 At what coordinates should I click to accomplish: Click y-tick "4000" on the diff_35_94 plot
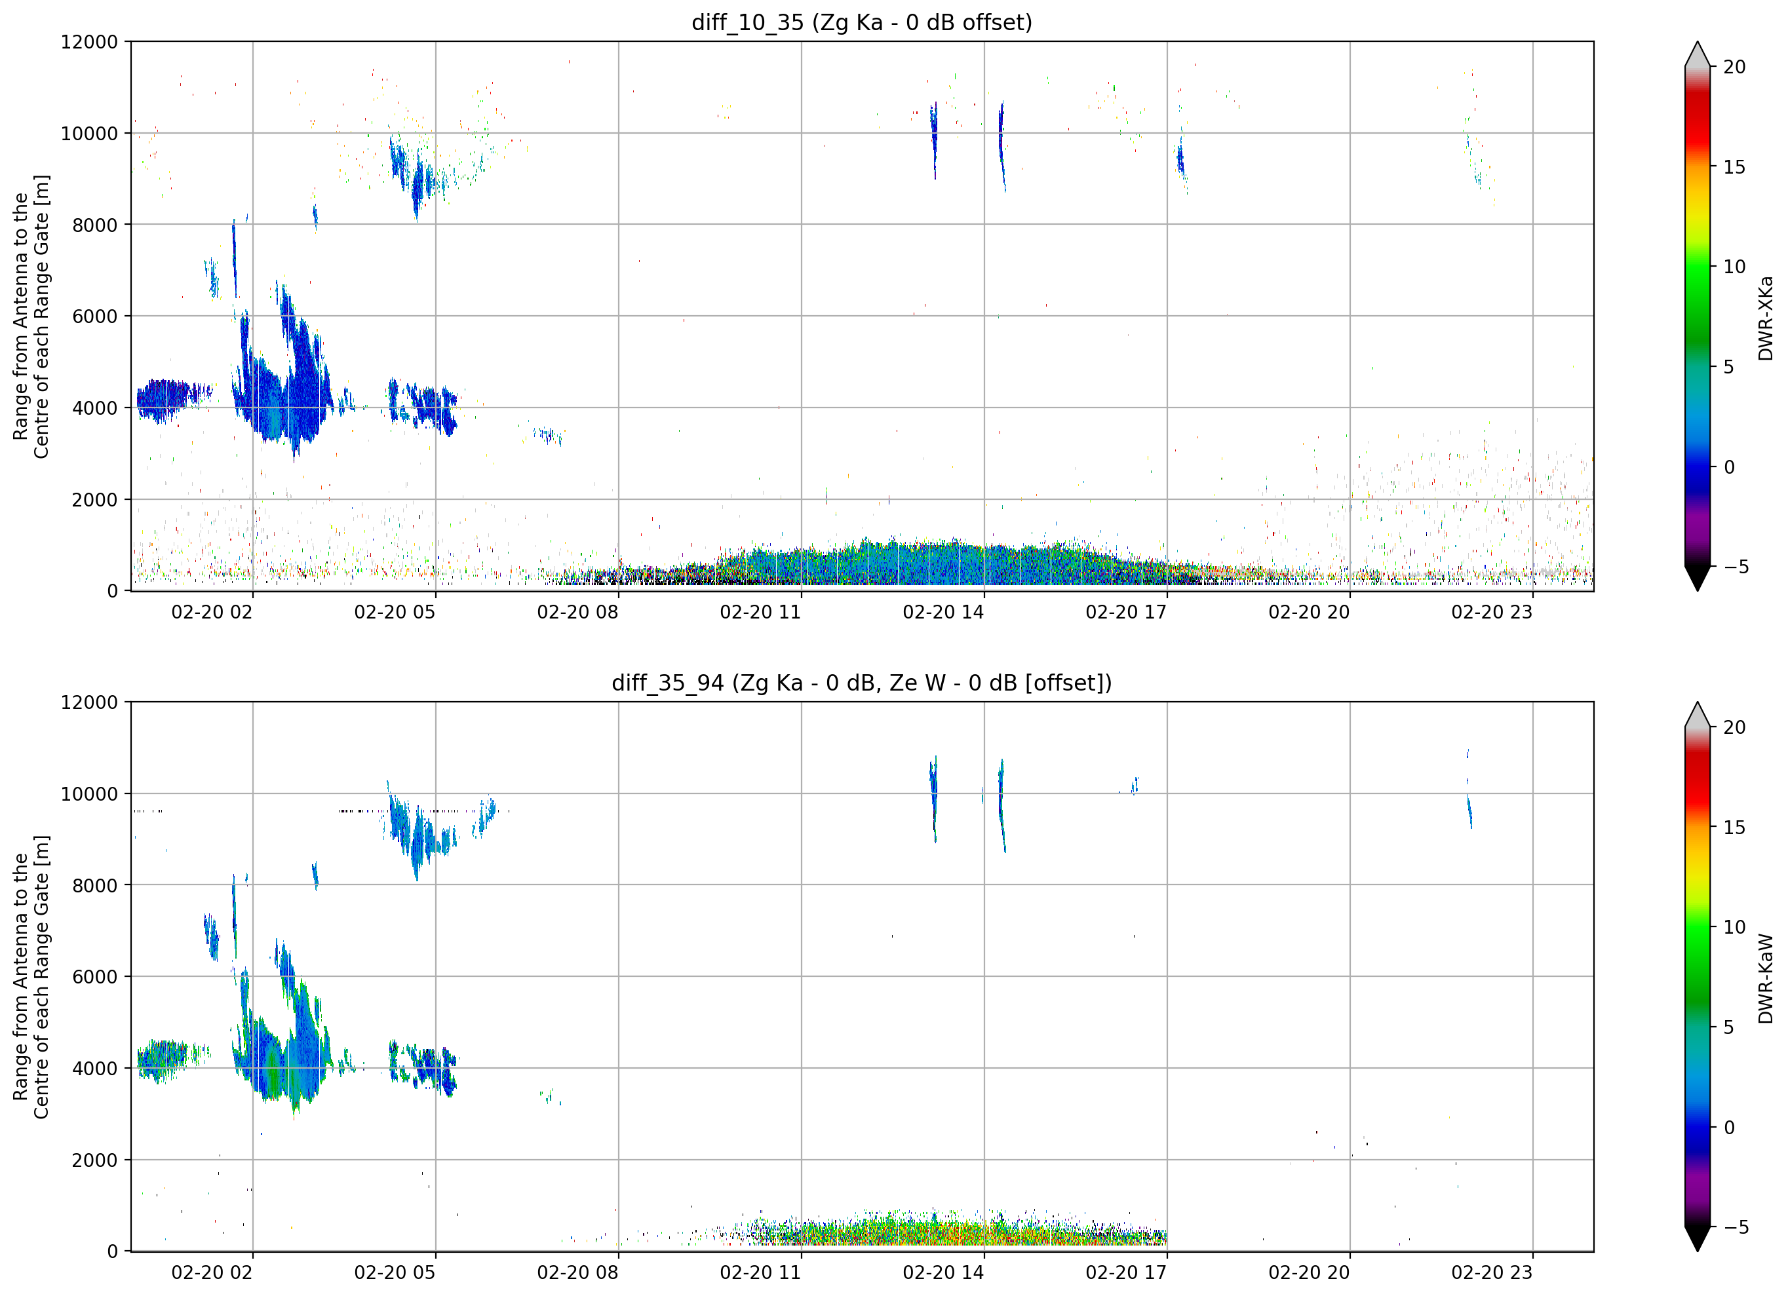[94, 1068]
